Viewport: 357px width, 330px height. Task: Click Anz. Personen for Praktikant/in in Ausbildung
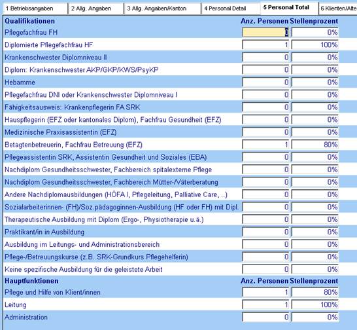point(265,232)
